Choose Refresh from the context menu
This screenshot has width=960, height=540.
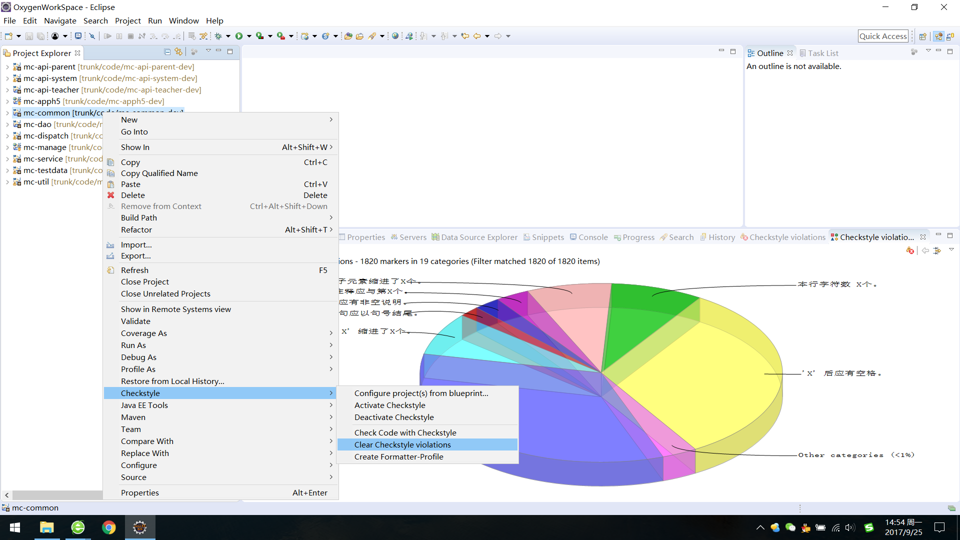[x=220, y=270]
